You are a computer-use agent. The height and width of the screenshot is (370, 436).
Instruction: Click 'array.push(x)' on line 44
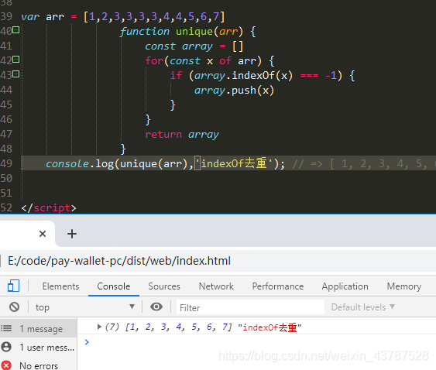[234, 91]
